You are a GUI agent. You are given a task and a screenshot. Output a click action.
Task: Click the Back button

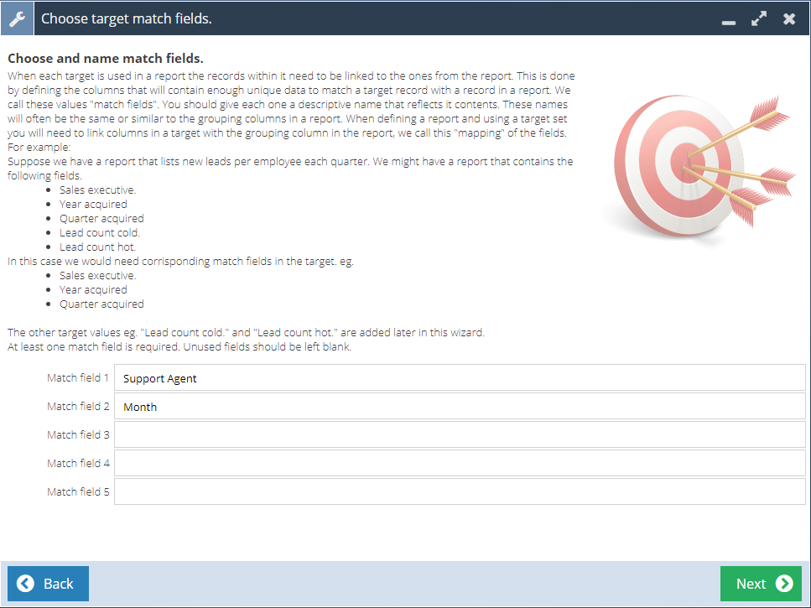coord(48,584)
